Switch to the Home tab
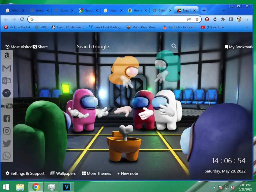Screen dimensions: 256x192 point(138,10)
